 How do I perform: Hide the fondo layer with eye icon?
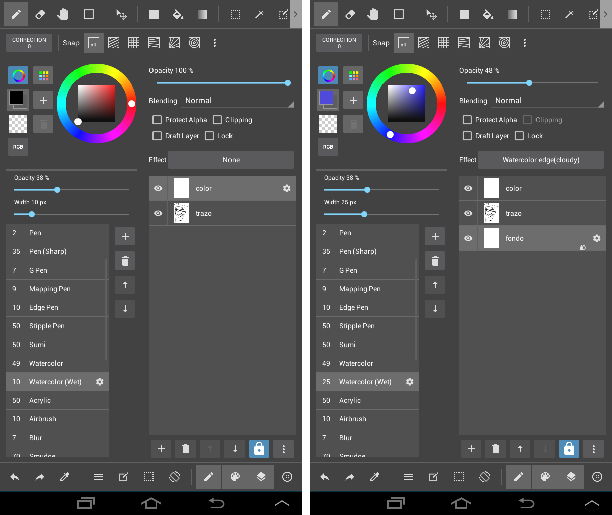(x=468, y=238)
